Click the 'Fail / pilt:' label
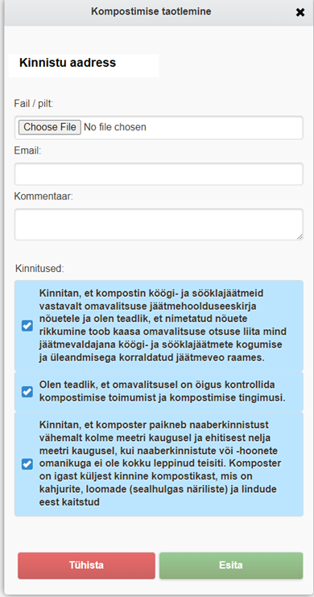The image size is (314, 597). tap(34, 103)
